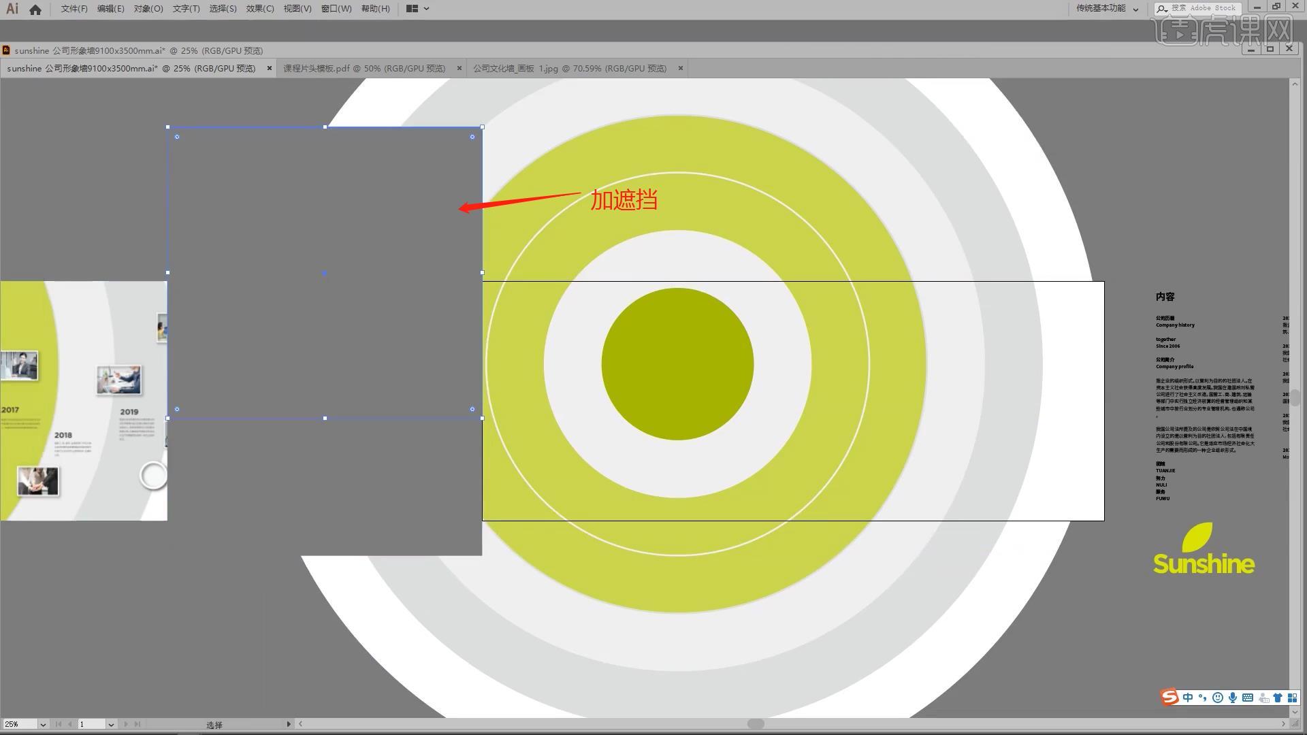1307x735 pixels.
Task: Click the status bar play arrow button
Action: (x=289, y=724)
